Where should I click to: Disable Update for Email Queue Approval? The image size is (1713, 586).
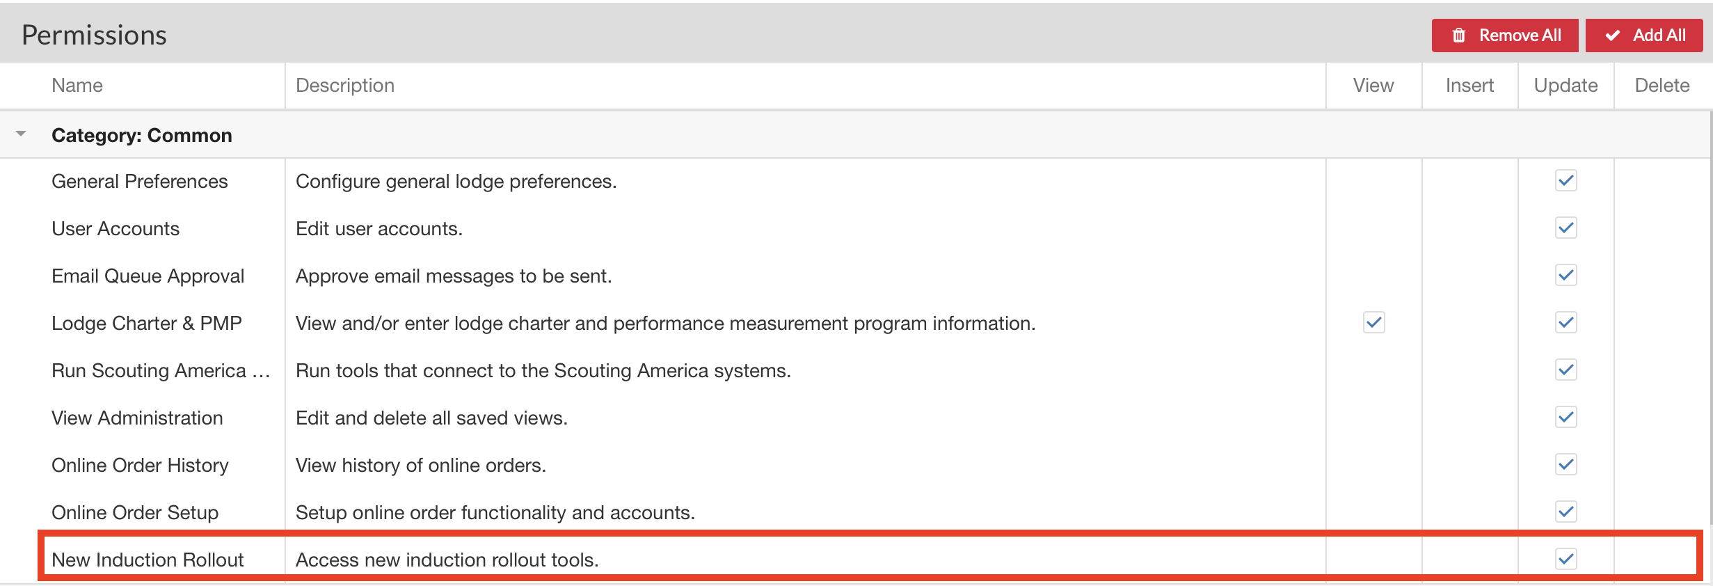coord(1565,276)
